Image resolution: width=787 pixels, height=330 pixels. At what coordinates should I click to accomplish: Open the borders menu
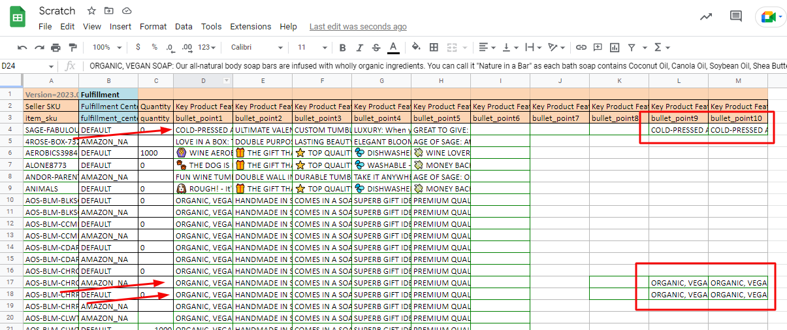[x=434, y=48]
